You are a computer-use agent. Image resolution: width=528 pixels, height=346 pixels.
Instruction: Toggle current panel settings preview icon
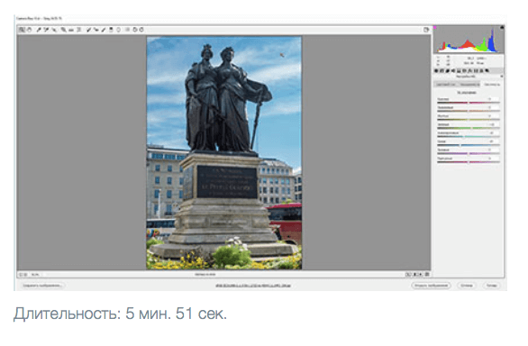point(427,274)
